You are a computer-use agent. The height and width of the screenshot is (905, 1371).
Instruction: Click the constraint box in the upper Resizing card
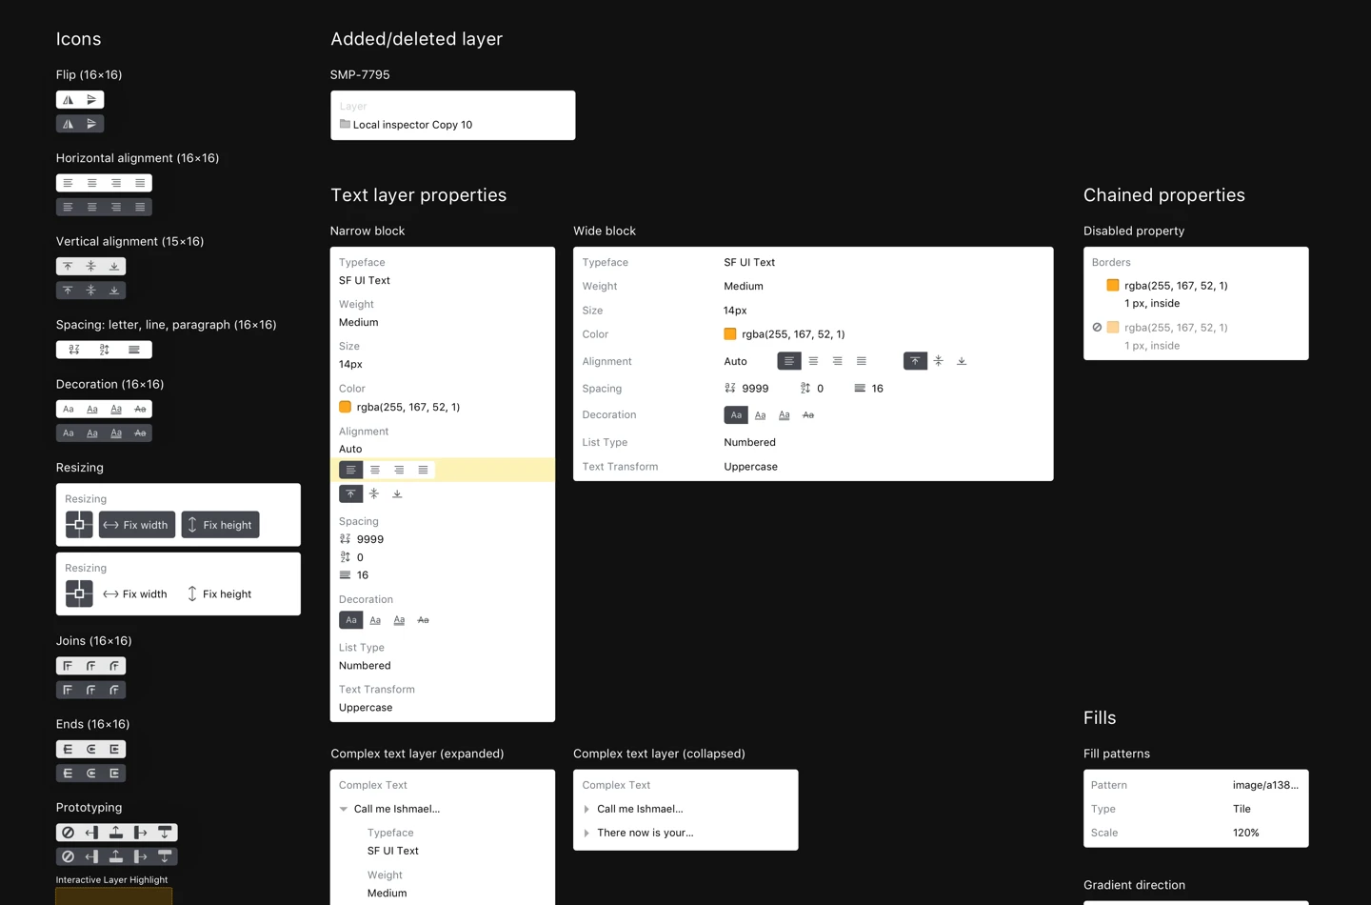point(79,525)
